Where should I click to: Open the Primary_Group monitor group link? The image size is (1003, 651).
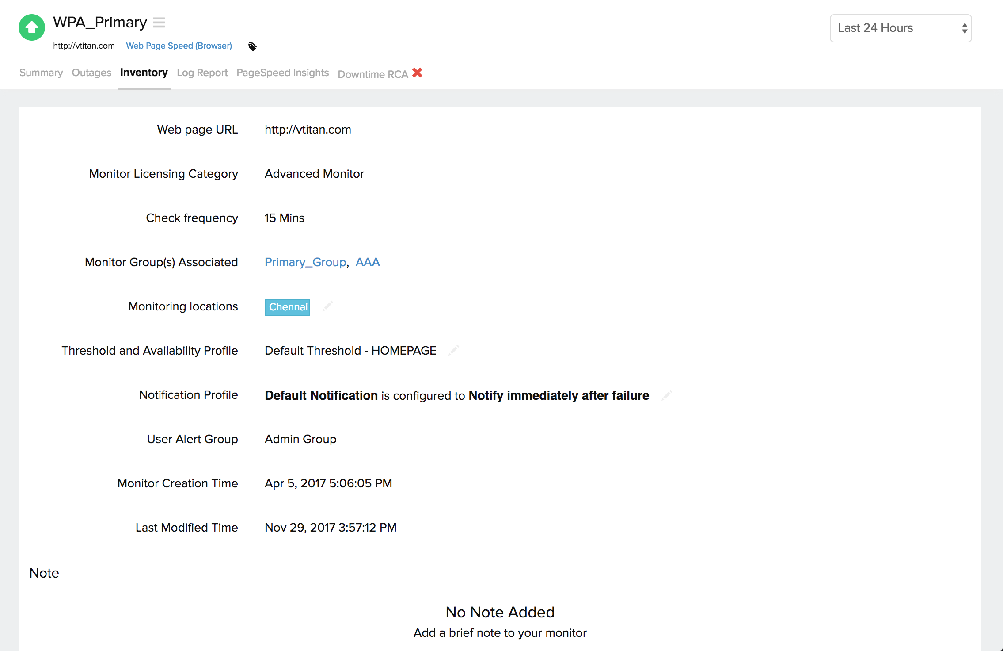[x=305, y=262]
